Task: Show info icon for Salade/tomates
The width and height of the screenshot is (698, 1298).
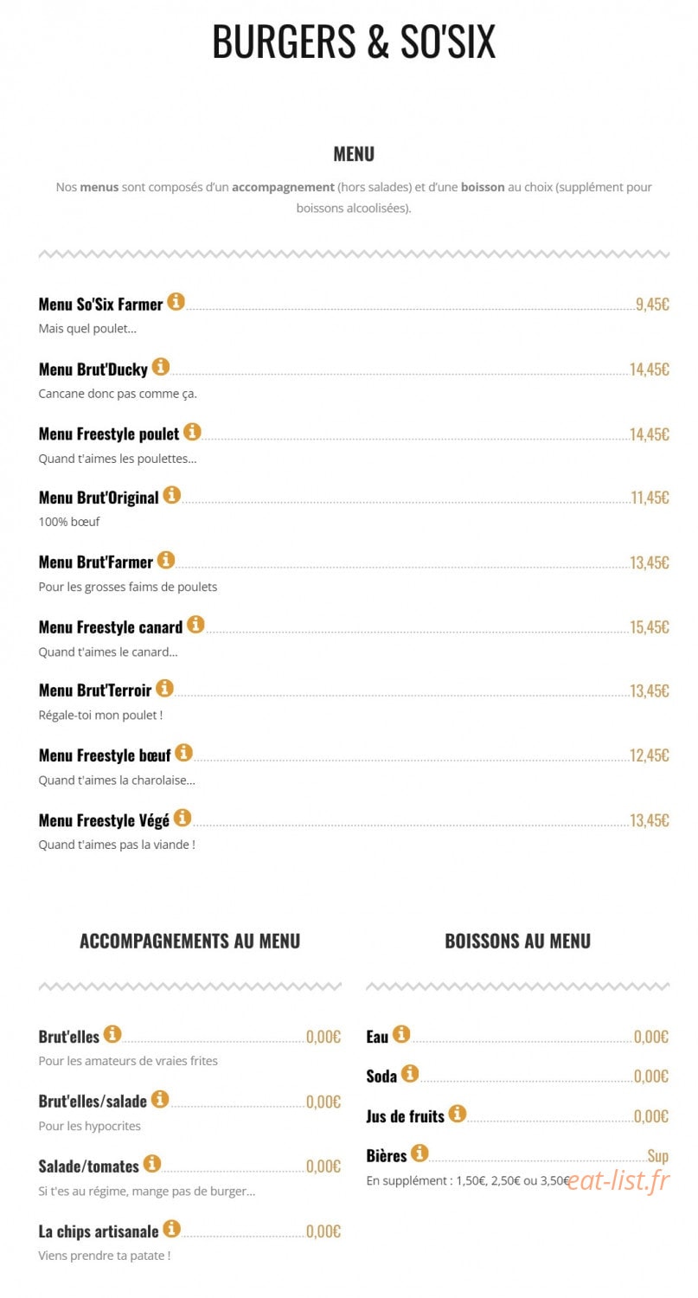Action: pyautogui.click(x=152, y=1163)
